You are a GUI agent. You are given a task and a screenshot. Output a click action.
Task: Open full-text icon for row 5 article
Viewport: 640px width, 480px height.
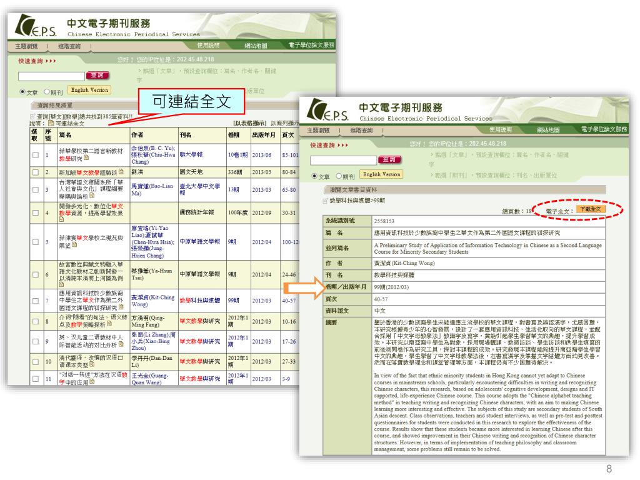[74, 245]
